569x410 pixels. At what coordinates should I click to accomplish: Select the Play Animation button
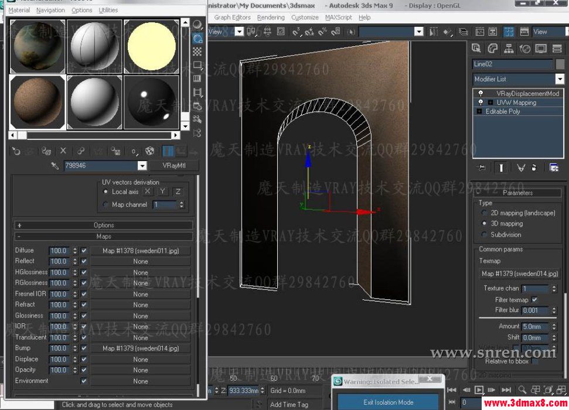click(x=479, y=389)
